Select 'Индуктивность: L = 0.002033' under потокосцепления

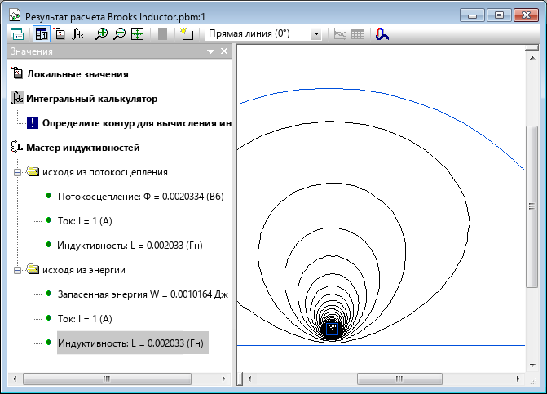click(x=130, y=246)
